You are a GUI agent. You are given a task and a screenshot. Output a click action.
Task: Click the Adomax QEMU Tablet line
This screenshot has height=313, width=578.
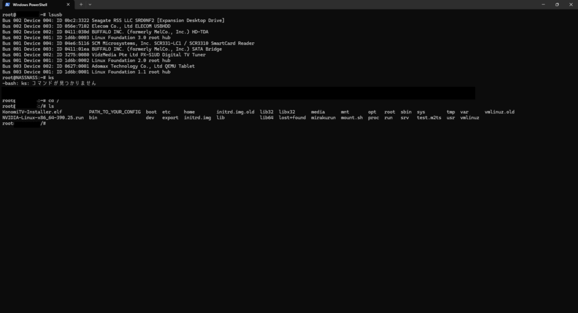(x=98, y=67)
